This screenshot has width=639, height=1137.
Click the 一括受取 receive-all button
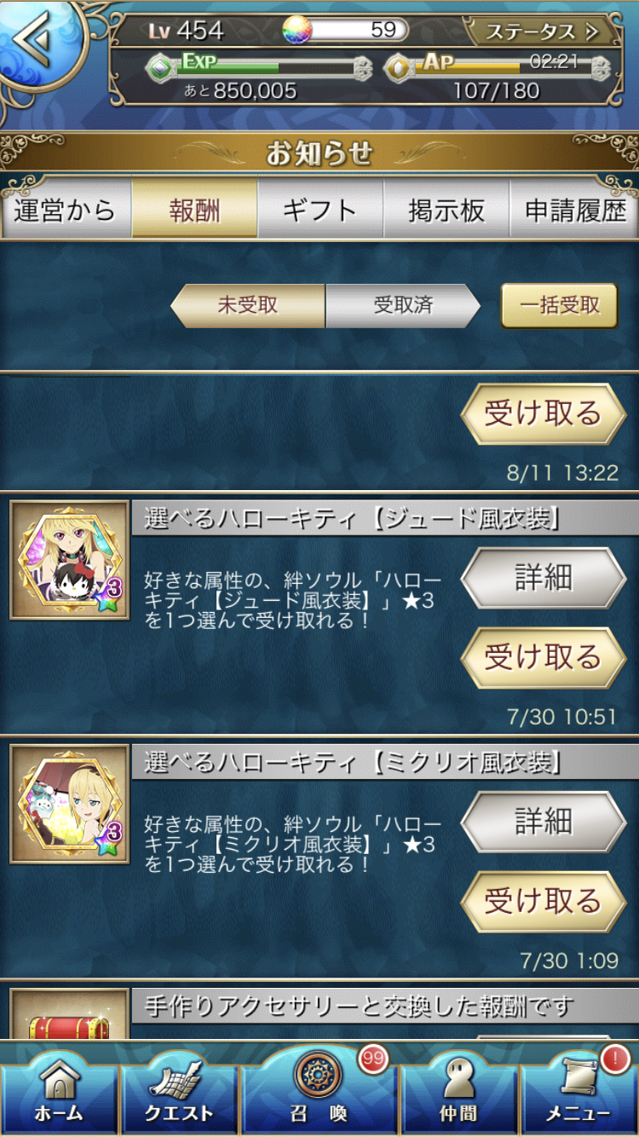pos(559,305)
